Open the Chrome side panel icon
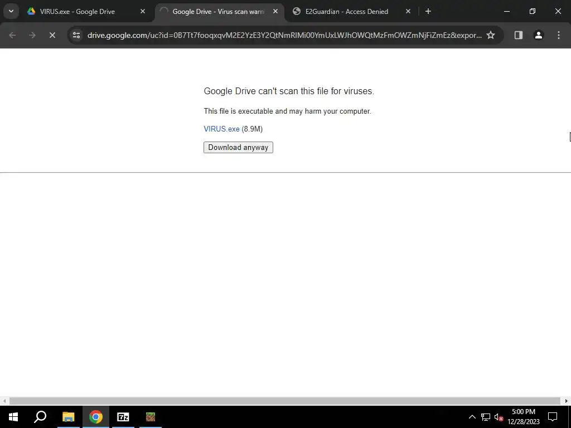Viewport: 571px width, 428px height. pyautogui.click(x=519, y=35)
